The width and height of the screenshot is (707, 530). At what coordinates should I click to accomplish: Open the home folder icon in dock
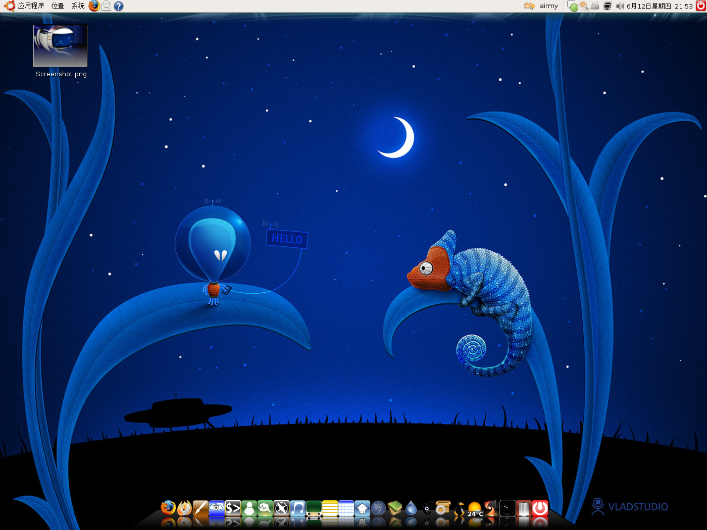(x=362, y=508)
